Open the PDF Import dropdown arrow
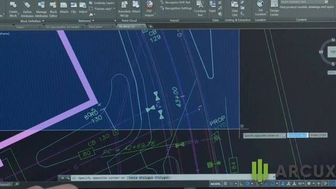 pyautogui.click(x=155, y=14)
